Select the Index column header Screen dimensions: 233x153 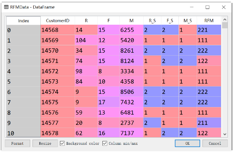pyautogui.click(x=24, y=21)
